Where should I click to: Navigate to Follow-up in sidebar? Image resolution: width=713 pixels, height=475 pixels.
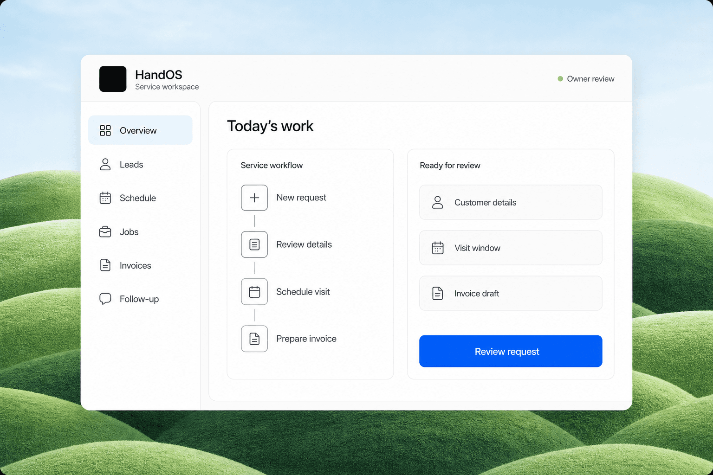(140, 299)
